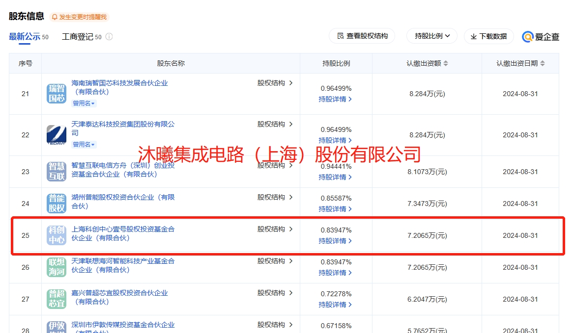Click the 智慧互联 company logo icon
This screenshot has width=573, height=333.
(57, 172)
